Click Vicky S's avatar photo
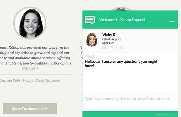This screenshot has width=181, height=117. tap(92, 39)
